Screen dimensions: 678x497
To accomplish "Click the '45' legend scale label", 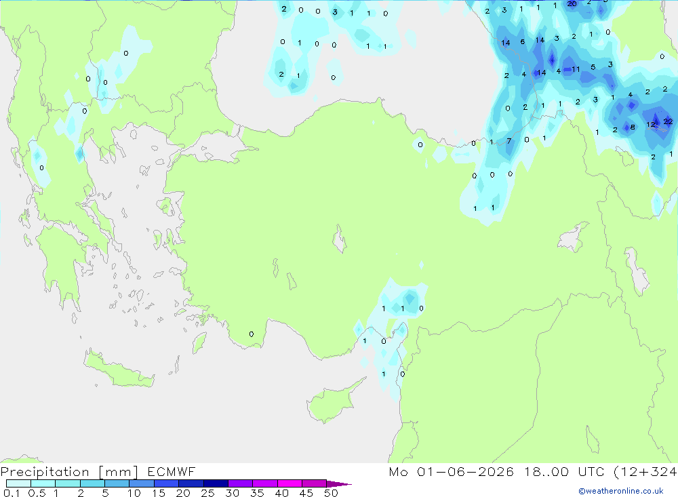I will point(306,493).
